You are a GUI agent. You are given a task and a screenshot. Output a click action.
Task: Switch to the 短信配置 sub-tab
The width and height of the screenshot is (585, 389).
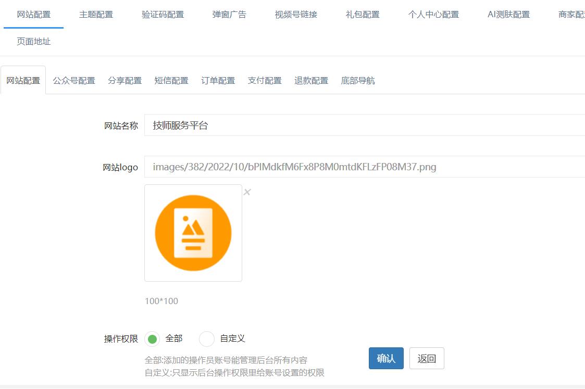click(171, 80)
